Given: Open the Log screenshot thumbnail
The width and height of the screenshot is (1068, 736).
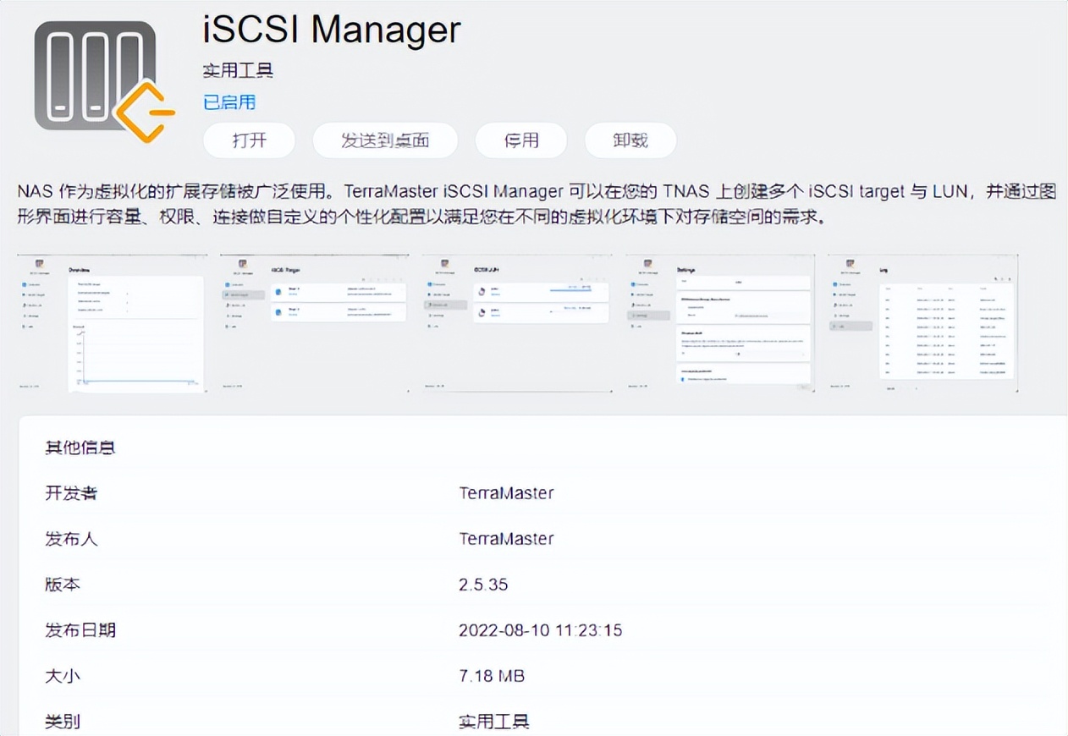Looking at the screenshot, I should coord(922,323).
